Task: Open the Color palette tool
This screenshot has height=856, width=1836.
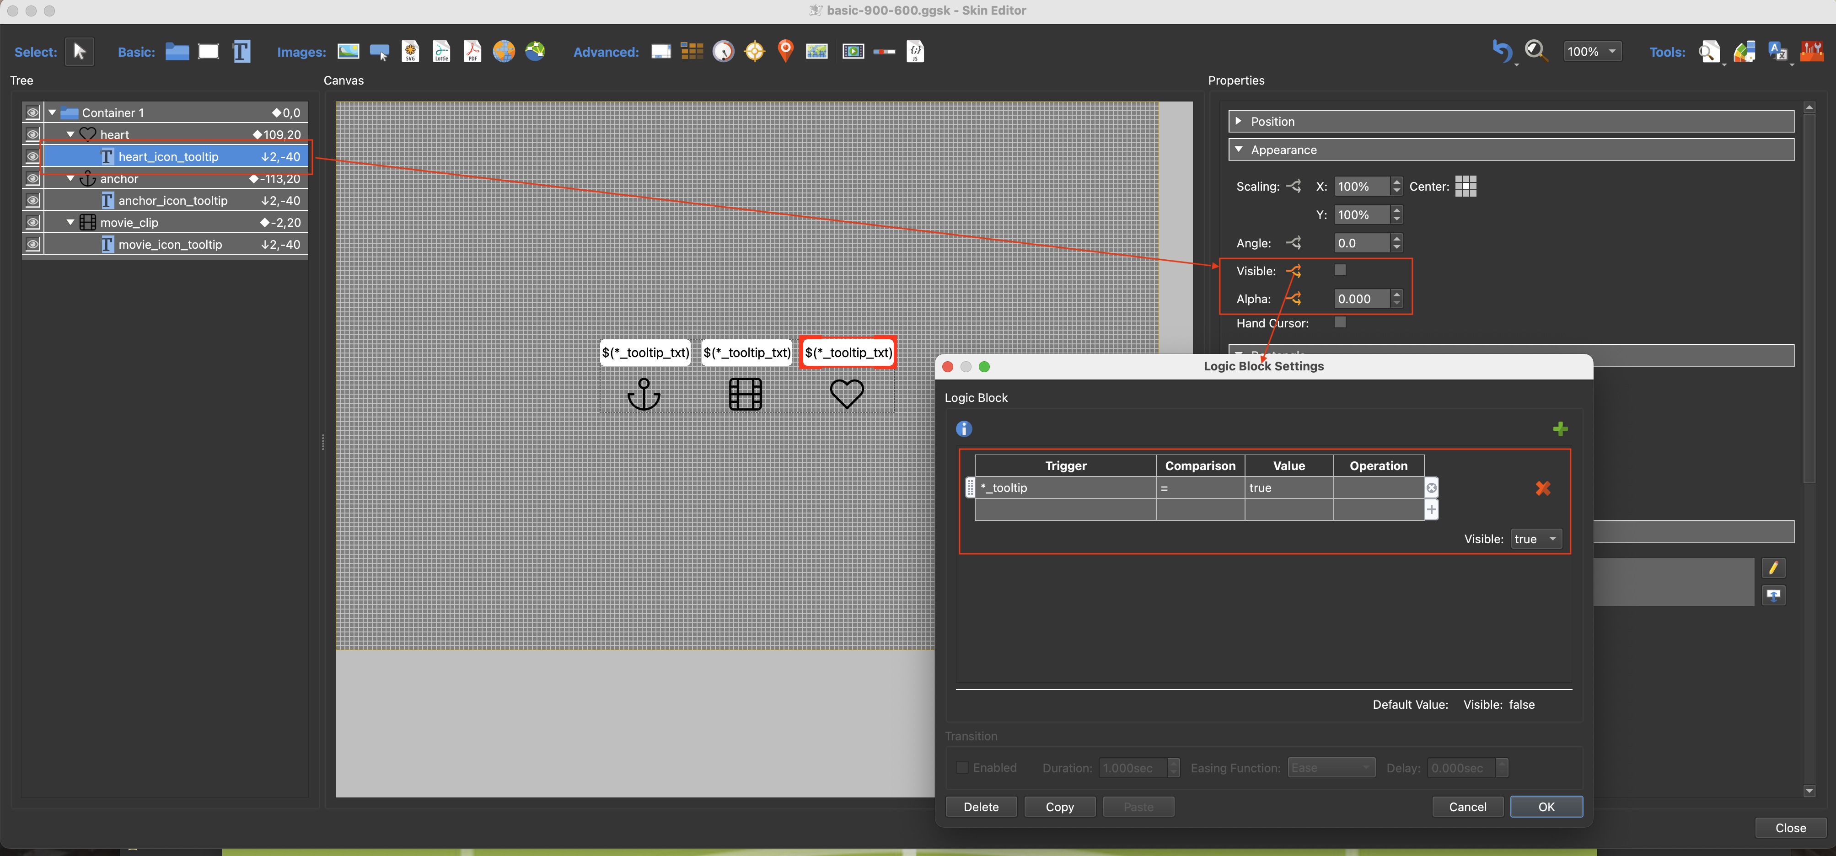Action: pos(1744,51)
